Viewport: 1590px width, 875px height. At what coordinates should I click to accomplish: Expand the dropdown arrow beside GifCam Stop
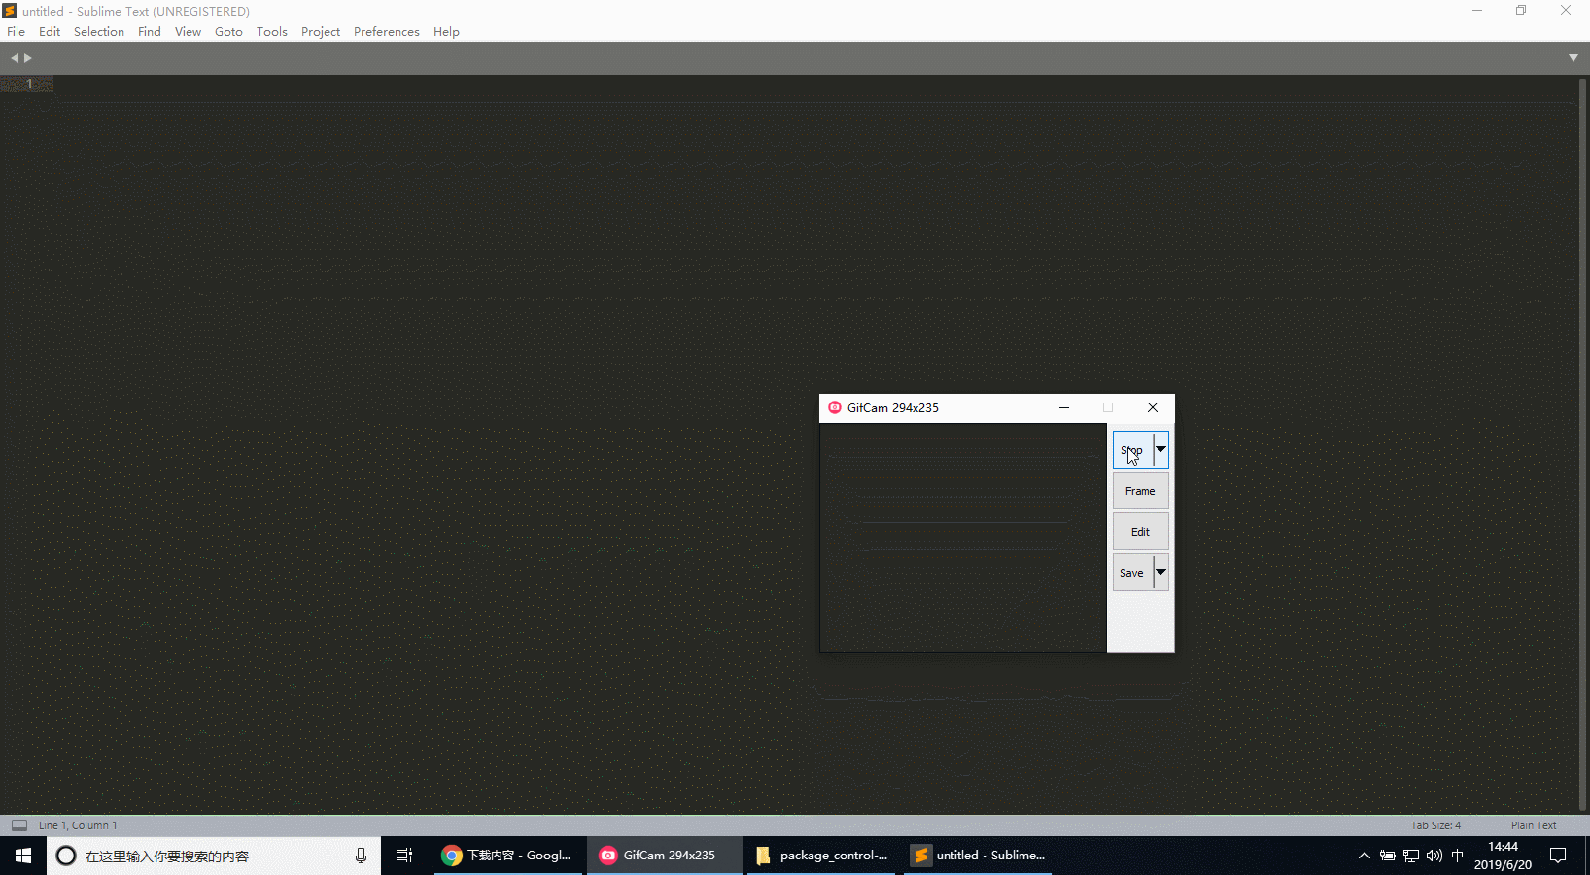1160,450
